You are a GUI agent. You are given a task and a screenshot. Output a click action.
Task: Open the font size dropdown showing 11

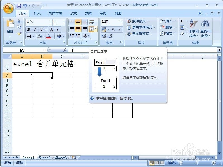tap(63, 22)
